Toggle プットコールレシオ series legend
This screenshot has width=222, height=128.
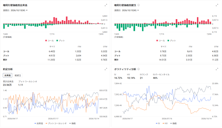point(56,123)
